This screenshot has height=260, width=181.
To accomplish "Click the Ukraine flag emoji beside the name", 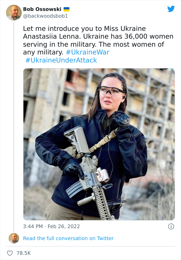I will click(x=66, y=9).
